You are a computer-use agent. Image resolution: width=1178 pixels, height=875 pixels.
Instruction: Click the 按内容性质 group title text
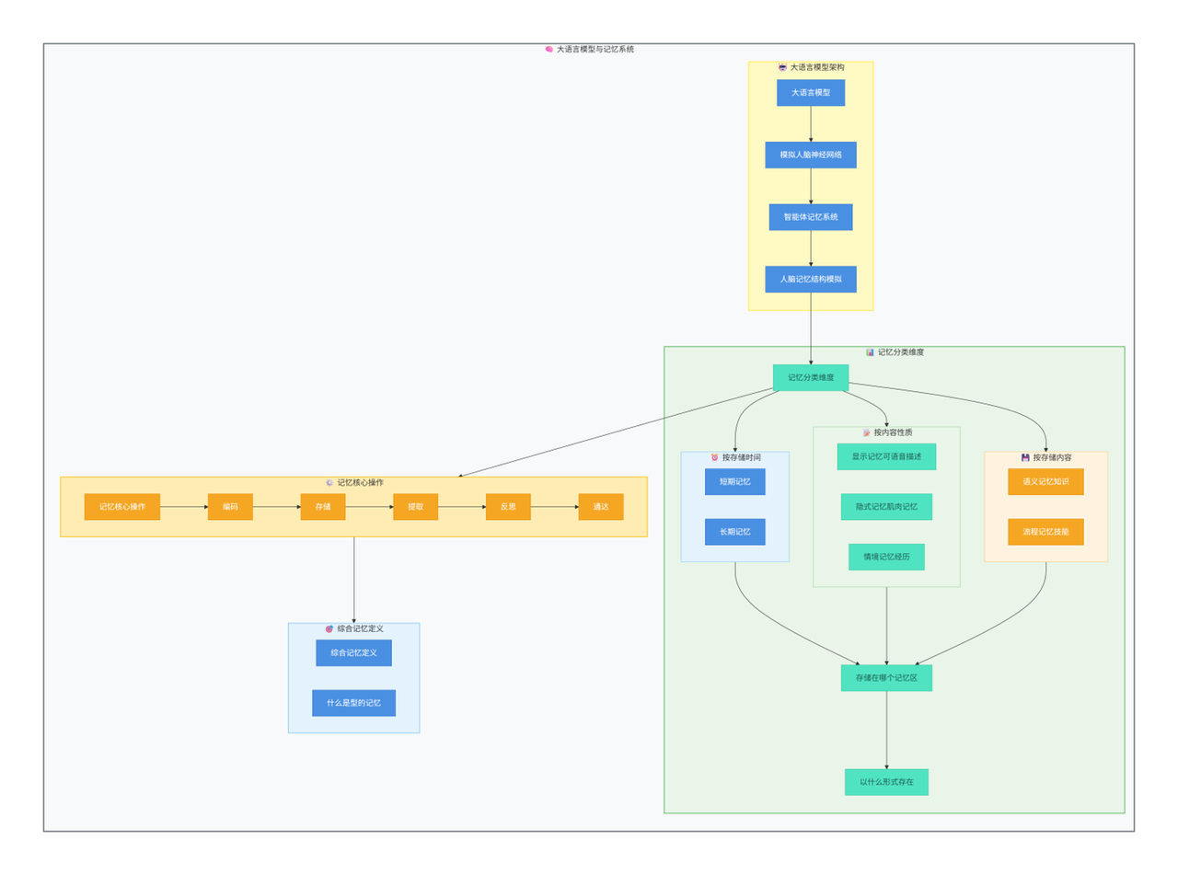(893, 432)
